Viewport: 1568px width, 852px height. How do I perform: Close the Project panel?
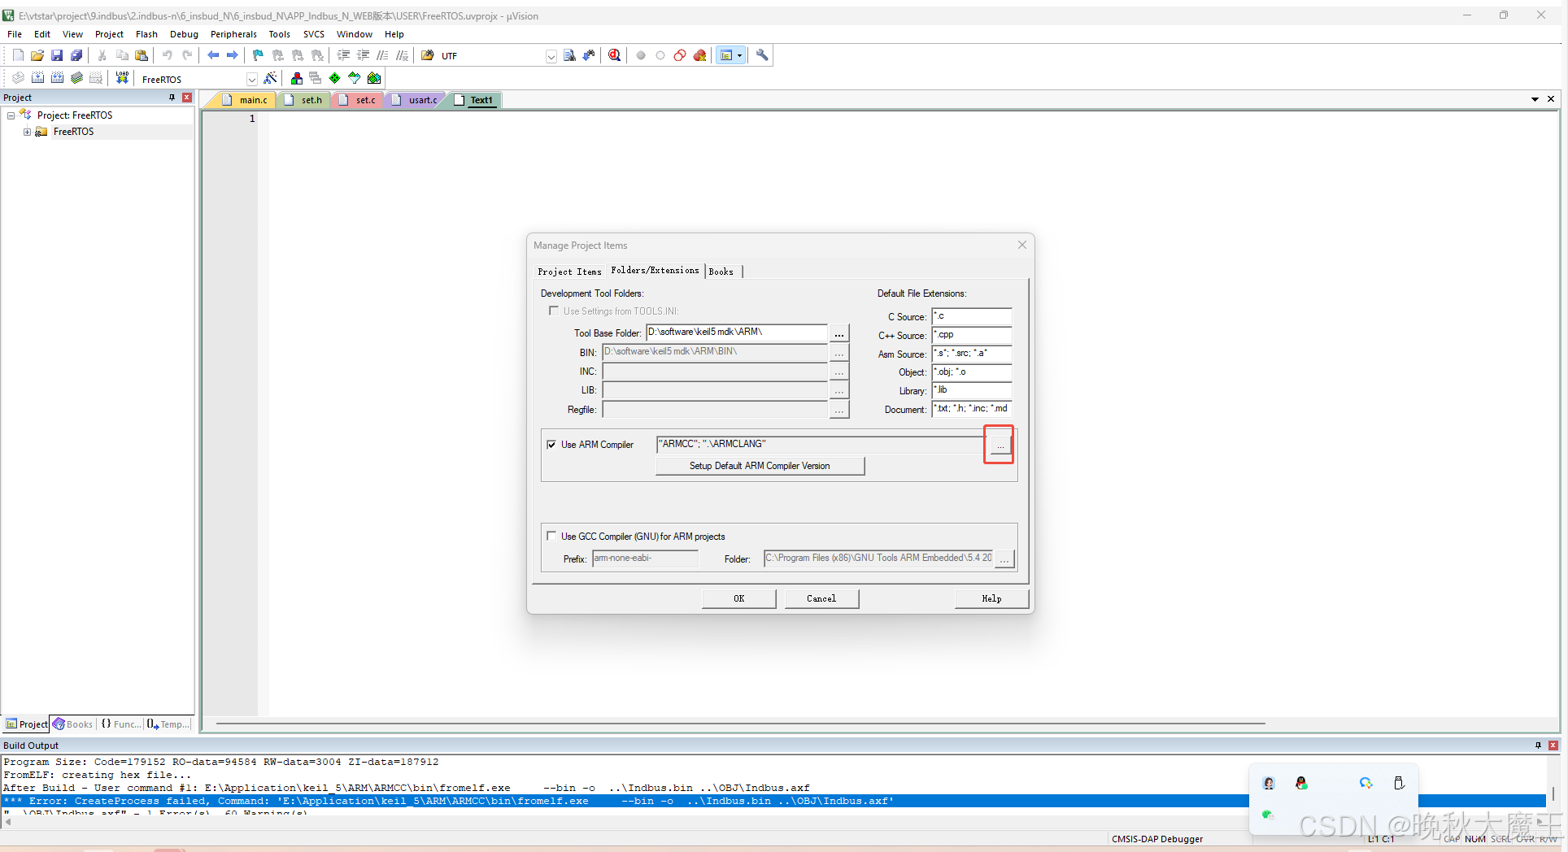tap(187, 98)
